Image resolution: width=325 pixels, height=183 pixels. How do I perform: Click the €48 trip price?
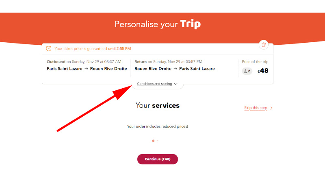pyautogui.click(x=263, y=71)
